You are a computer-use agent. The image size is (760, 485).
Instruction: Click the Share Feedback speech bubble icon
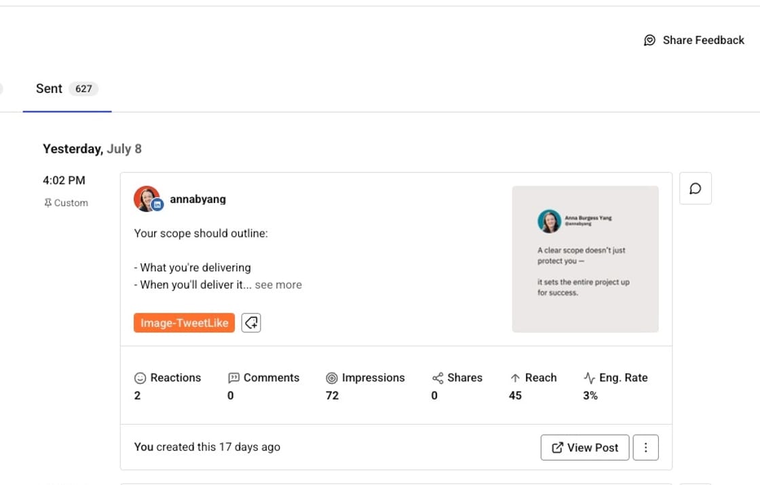[650, 40]
